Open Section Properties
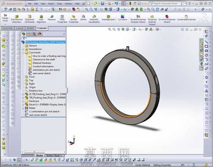This screenshot has height=167, width=213. [x=73, y=19]
